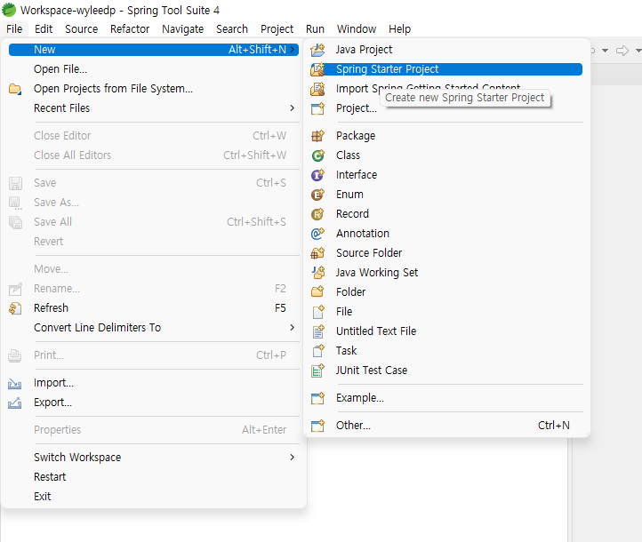Open the File menu in menu bar
Screen dimensions: 642x542
point(14,29)
